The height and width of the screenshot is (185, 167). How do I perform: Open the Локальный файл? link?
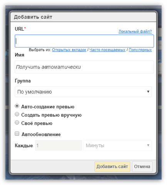pos(135,31)
